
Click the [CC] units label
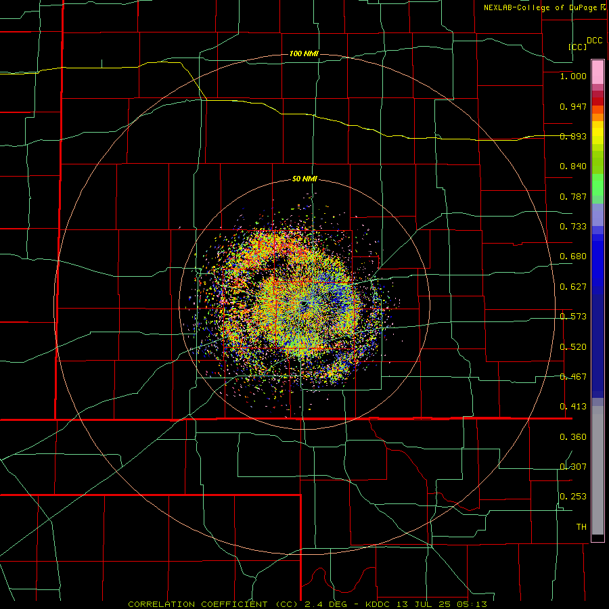tap(578, 47)
